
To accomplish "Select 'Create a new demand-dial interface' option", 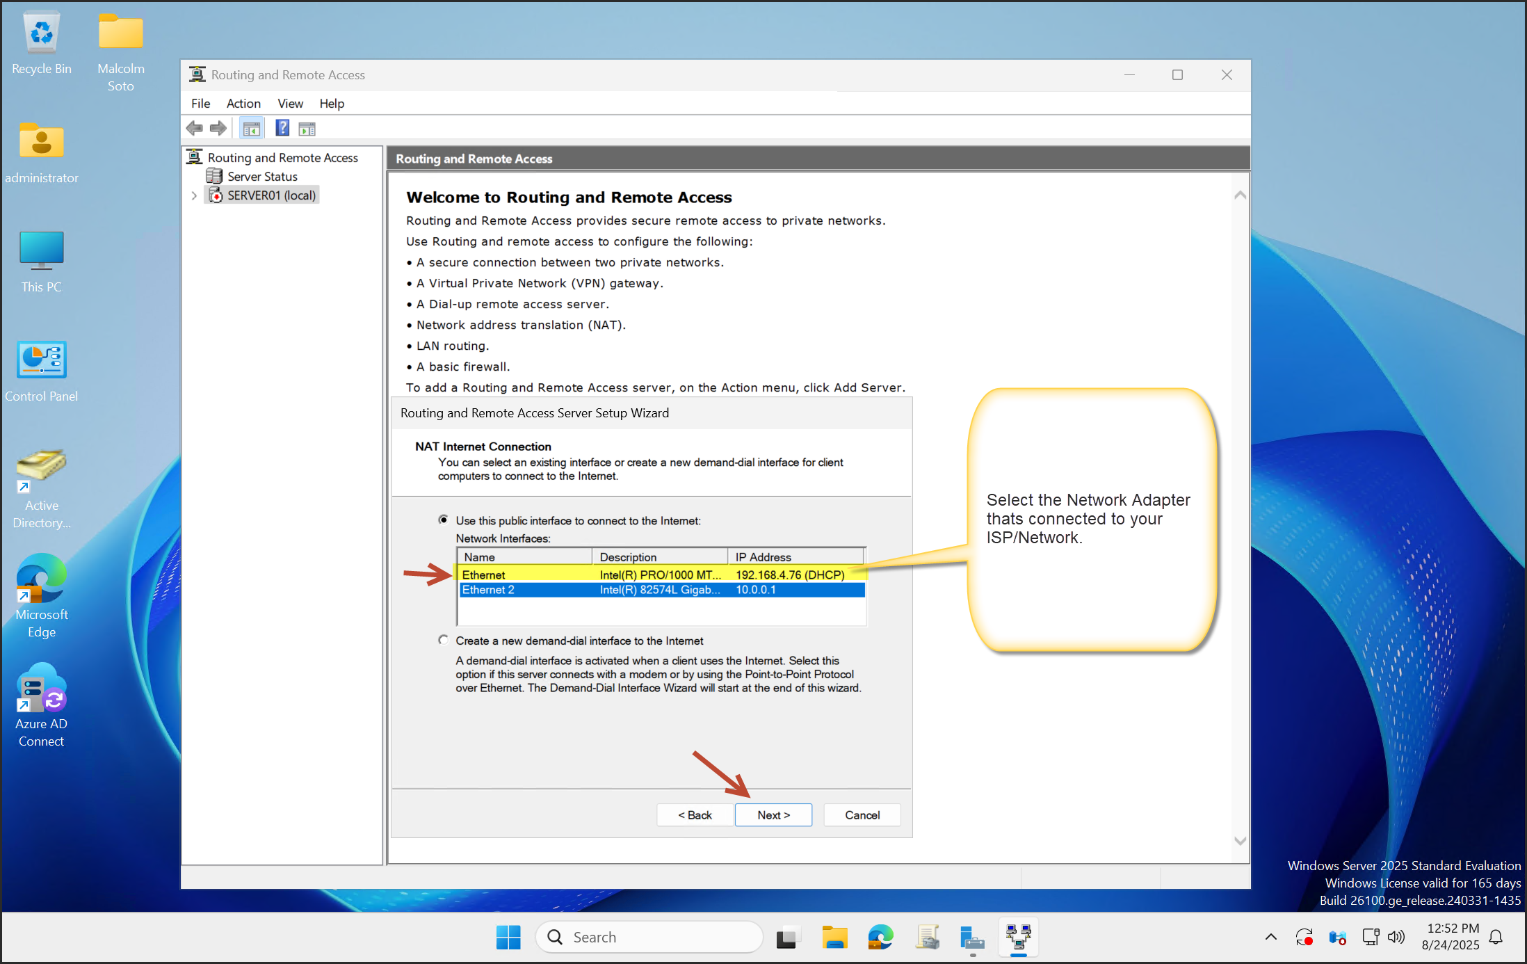I will [444, 641].
